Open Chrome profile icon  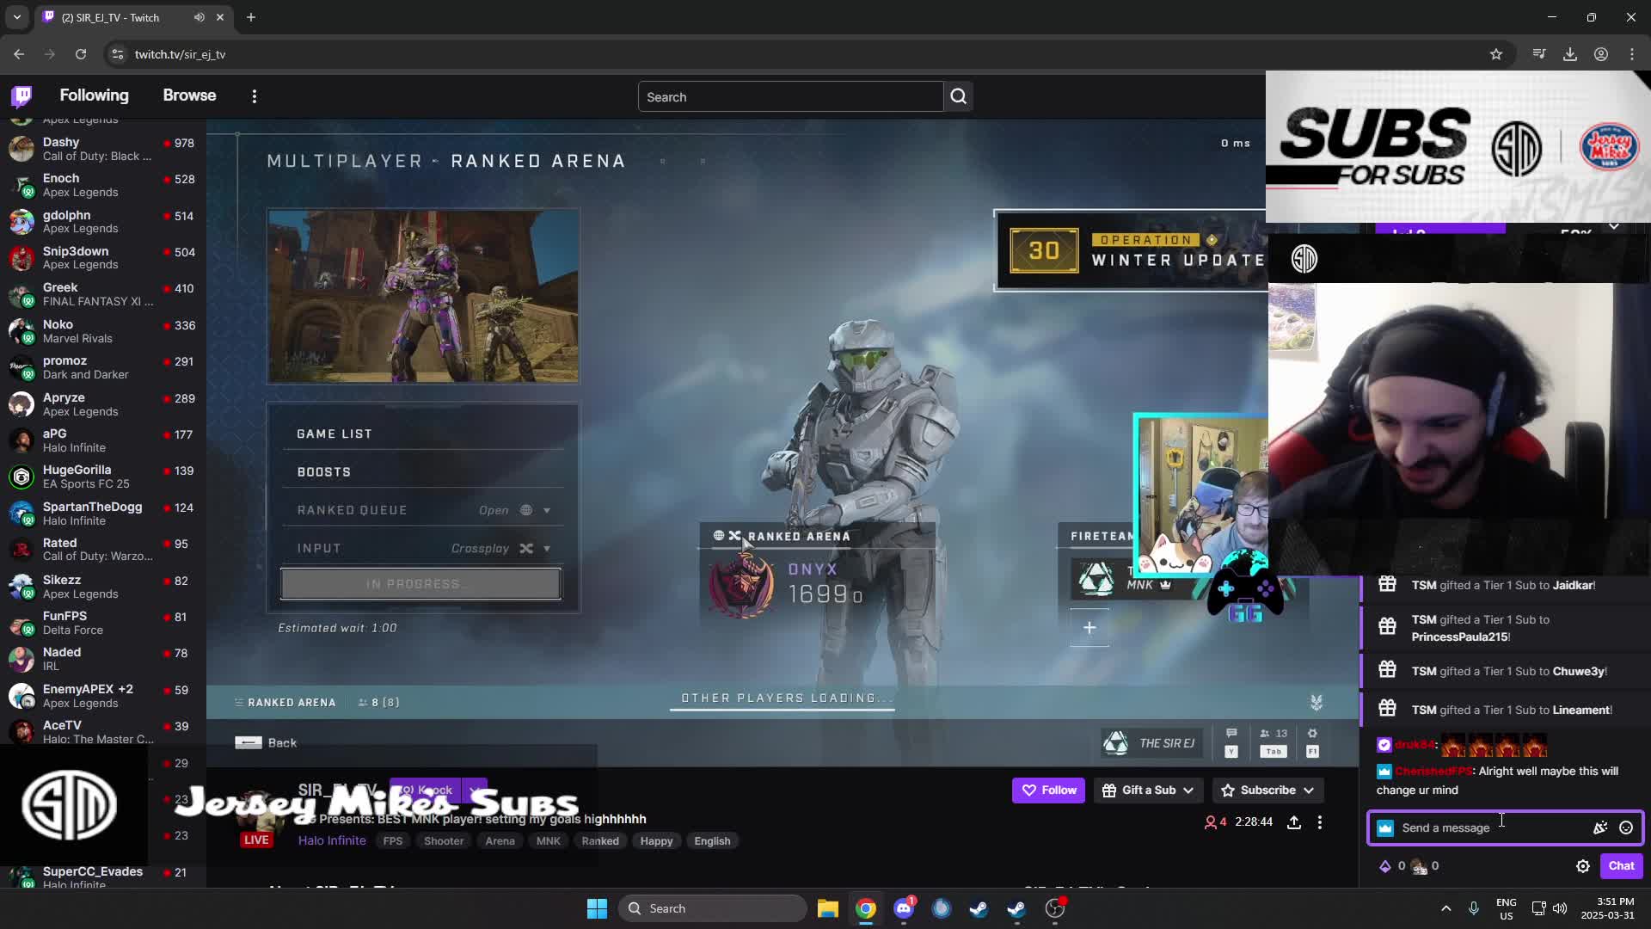pos(1600,54)
